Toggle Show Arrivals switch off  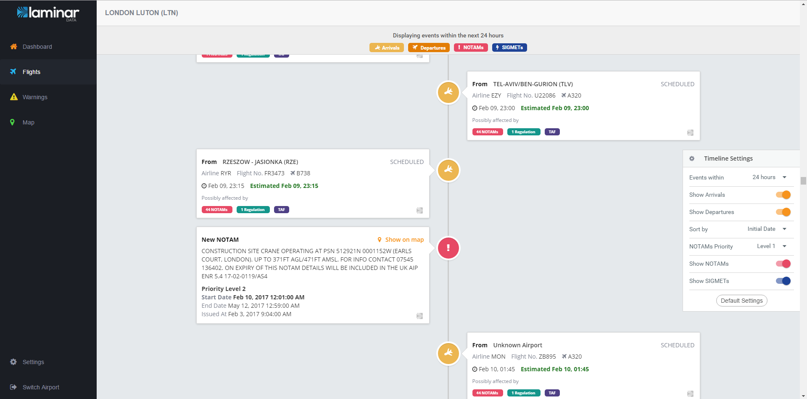coord(783,195)
